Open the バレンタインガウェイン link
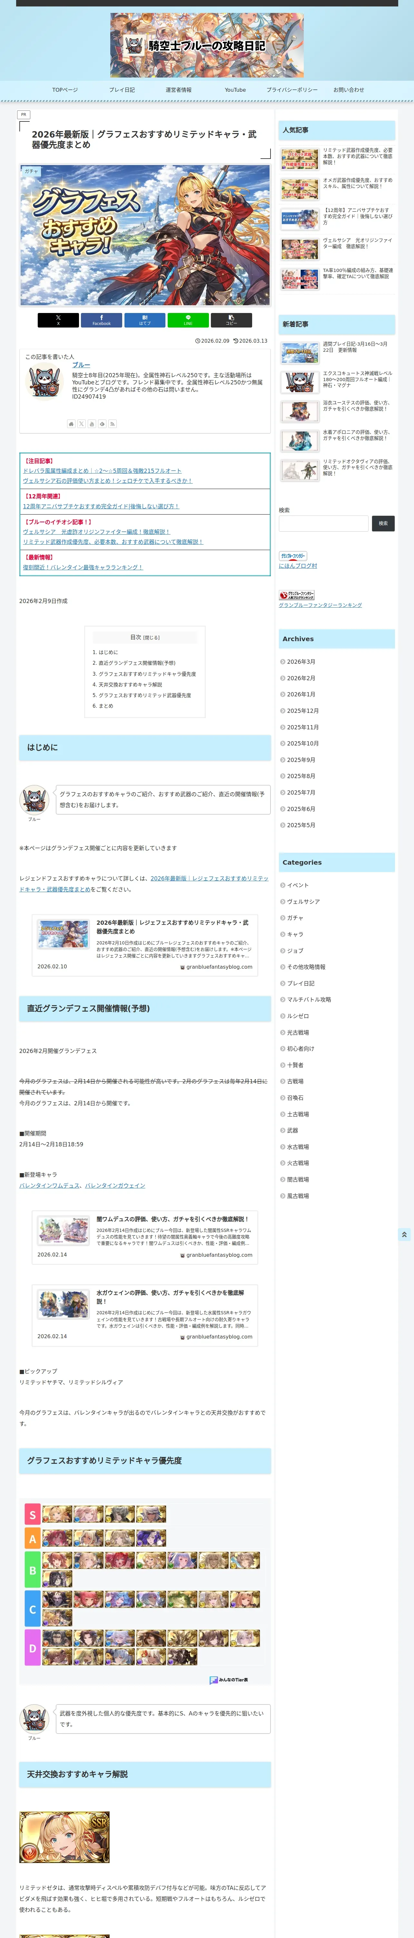 [115, 1186]
